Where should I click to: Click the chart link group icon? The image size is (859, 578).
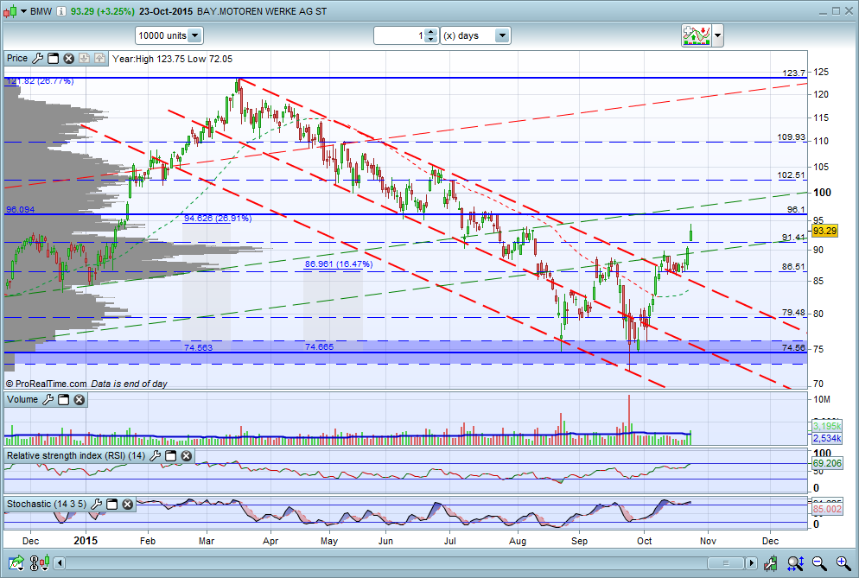coord(40,562)
